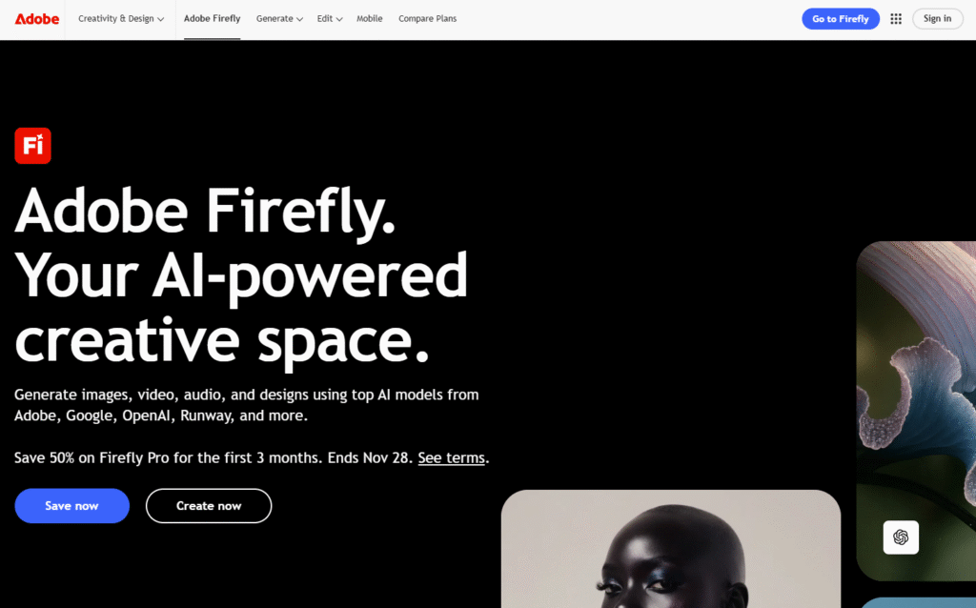976x608 pixels.
Task: Select the Adobe Firefly tab
Action: click(x=212, y=19)
